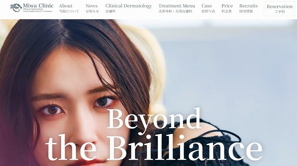Open the About menu item
Screen dimensions: 297x166
(x=65, y=6)
